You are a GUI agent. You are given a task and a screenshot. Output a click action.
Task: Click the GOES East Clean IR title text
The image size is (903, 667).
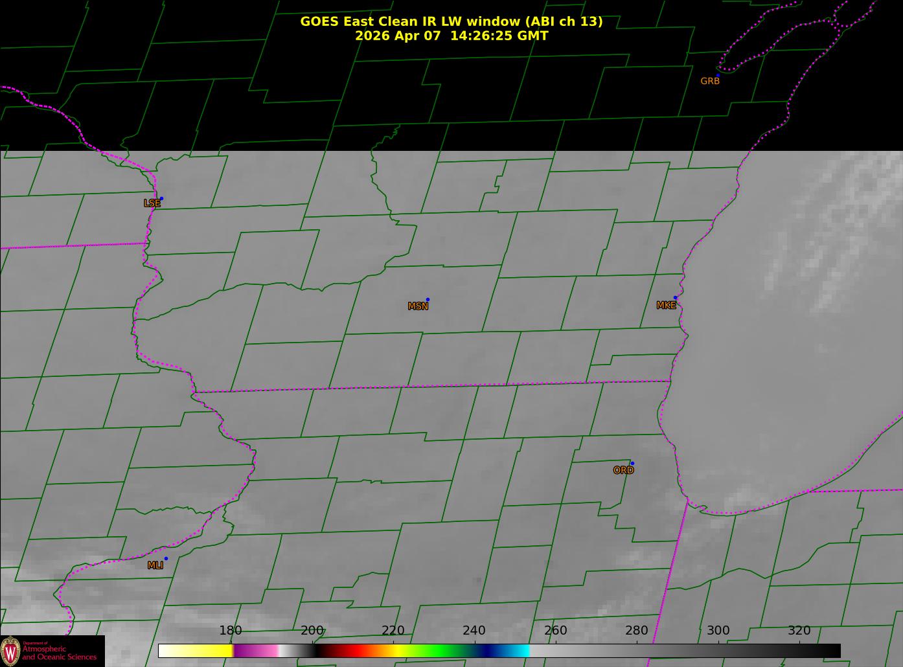coord(451,21)
